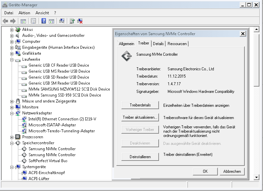Click the Microsoft-ISATAP-Adapter network icon
Screen dimensions: 263x191
(24, 125)
